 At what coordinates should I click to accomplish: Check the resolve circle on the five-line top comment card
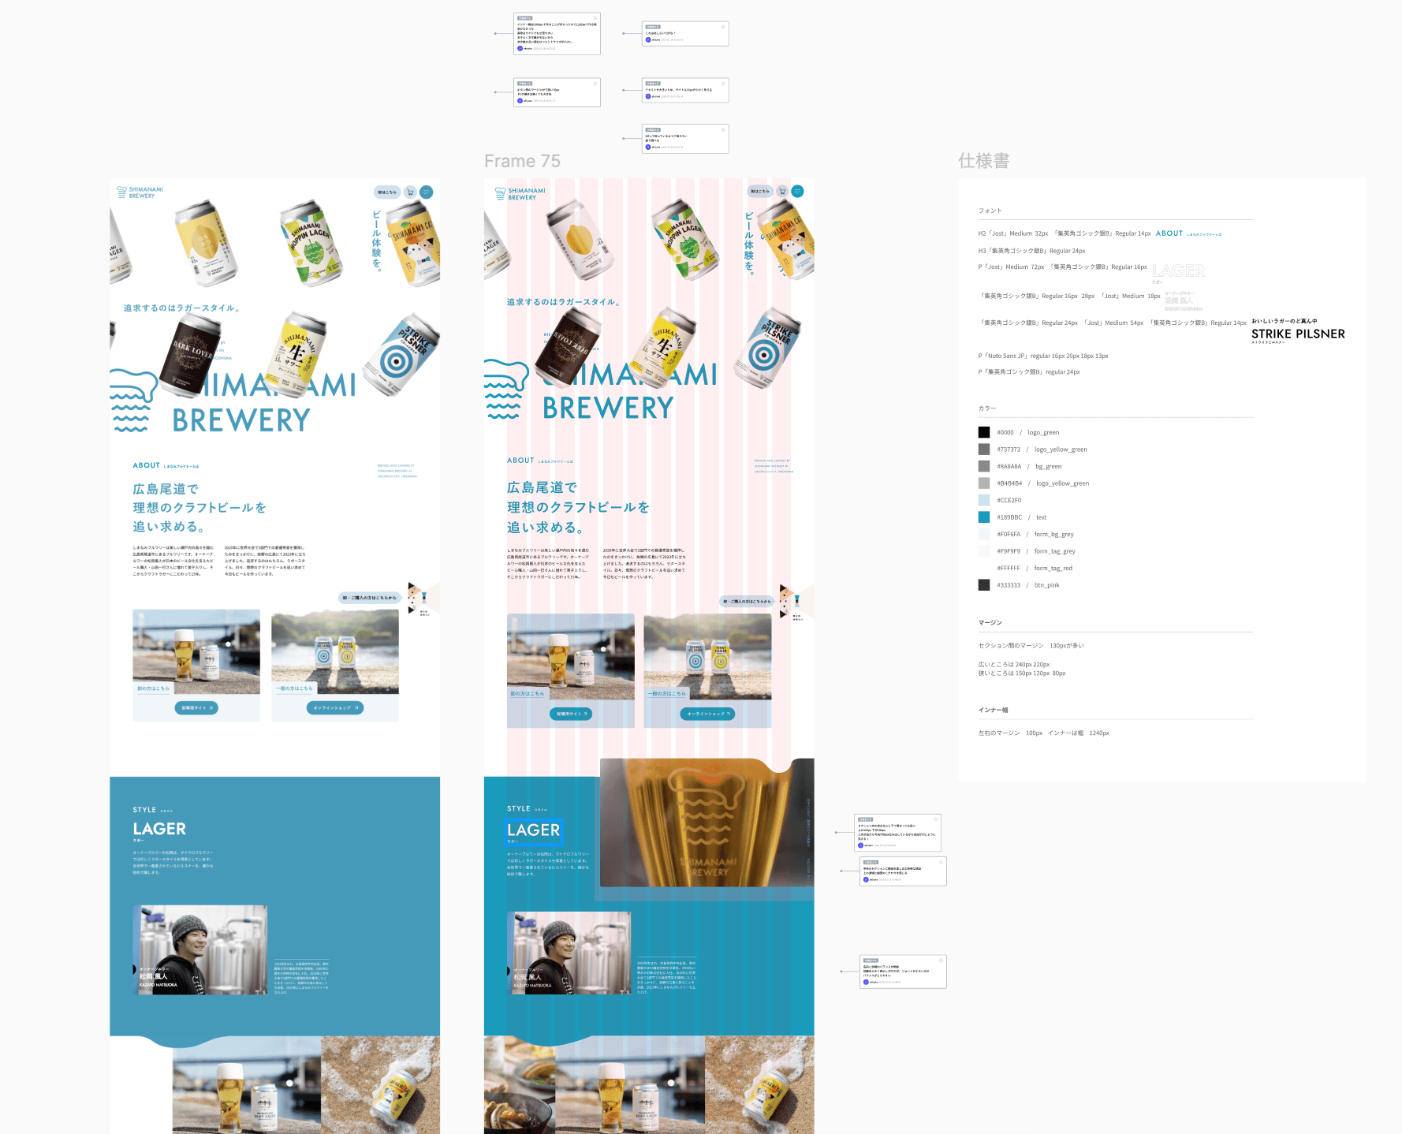tap(595, 17)
